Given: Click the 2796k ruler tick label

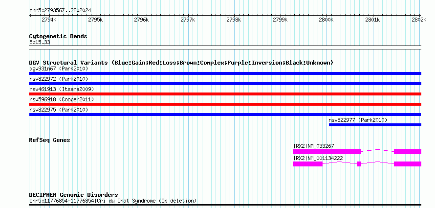Looking at the screenshot, I should [x=141, y=20].
